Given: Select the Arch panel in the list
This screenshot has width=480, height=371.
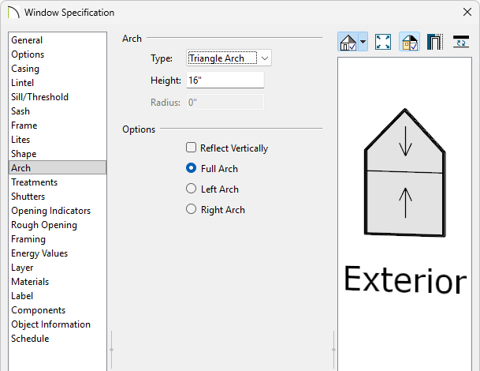Looking at the screenshot, I should pyautogui.click(x=58, y=167).
